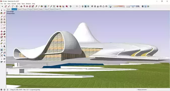The image size is (170, 91).
Task: Click the credits status bar icon
Action: click(5, 89)
